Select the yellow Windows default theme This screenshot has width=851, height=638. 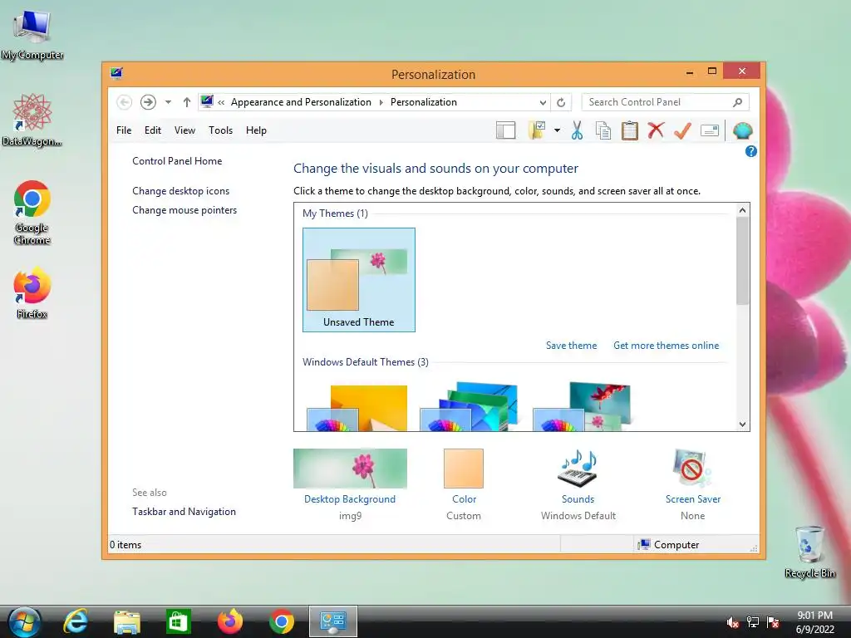tap(357, 407)
